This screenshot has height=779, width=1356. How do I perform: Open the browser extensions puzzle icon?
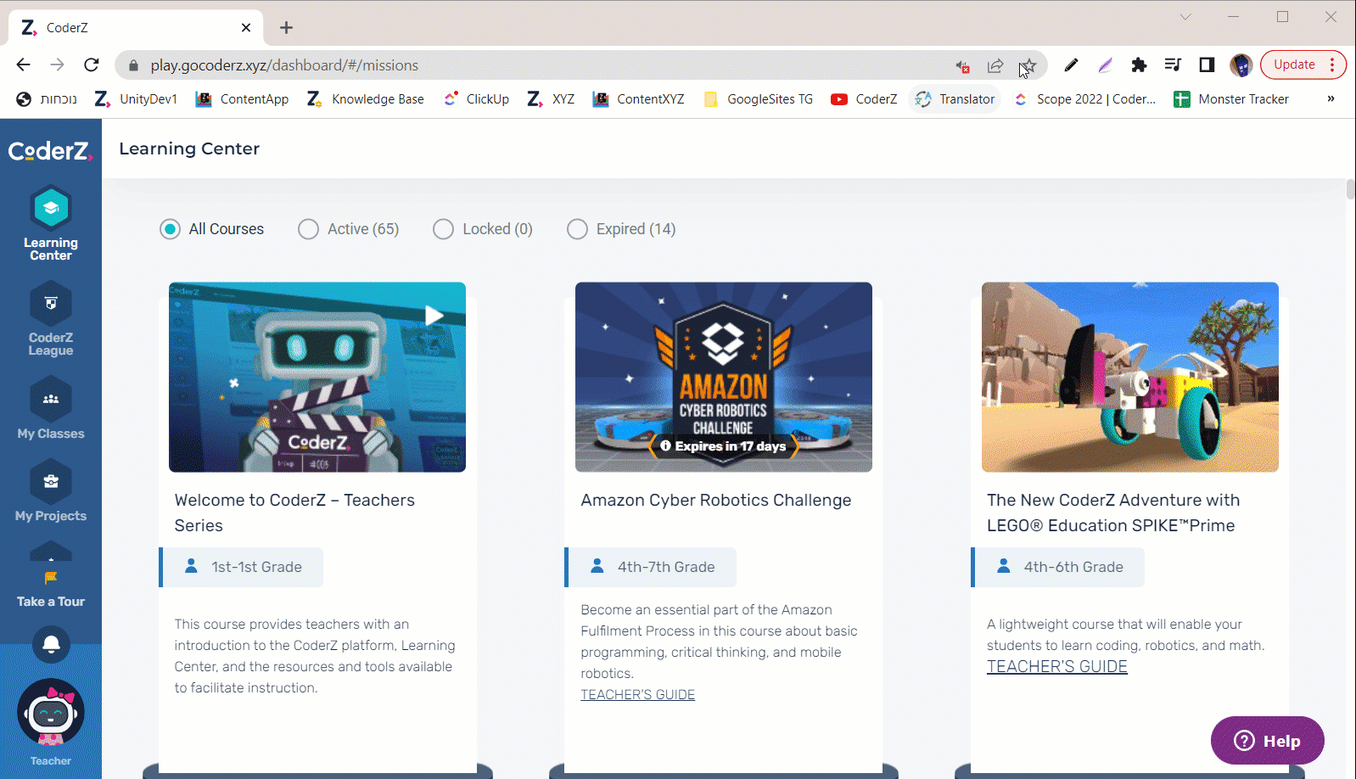(1139, 64)
